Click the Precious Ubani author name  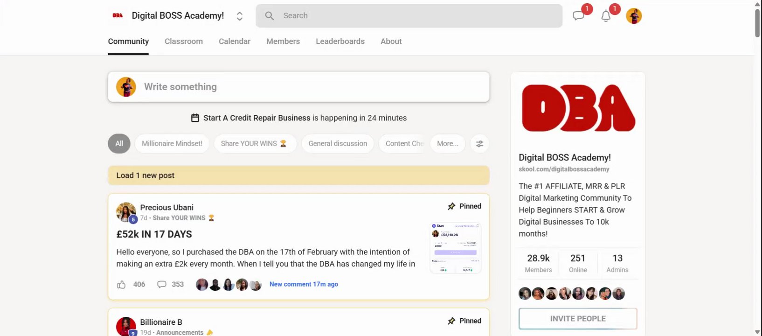pyautogui.click(x=166, y=207)
